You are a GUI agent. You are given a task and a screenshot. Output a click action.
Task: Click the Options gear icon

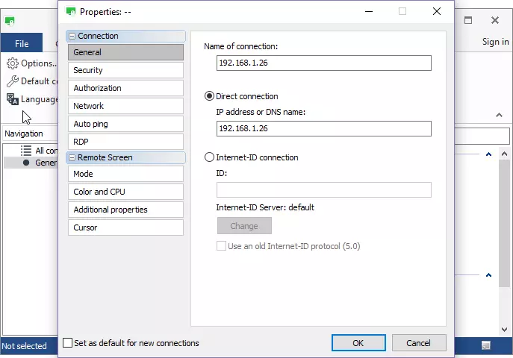12,63
